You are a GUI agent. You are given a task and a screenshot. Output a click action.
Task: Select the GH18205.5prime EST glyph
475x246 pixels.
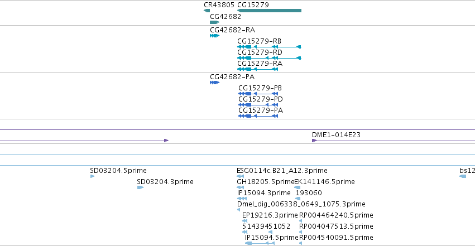coord(240,187)
